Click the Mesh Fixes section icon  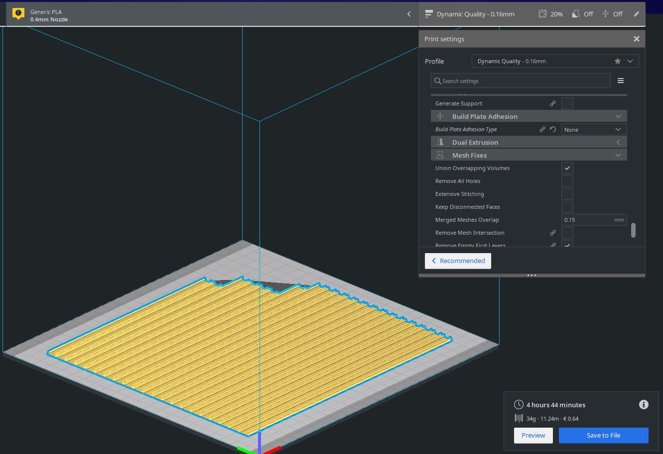[x=440, y=155]
